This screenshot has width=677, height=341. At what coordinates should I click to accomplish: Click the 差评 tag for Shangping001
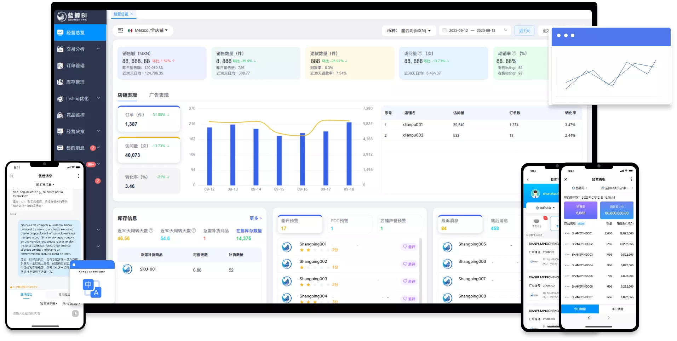point(409,247)
